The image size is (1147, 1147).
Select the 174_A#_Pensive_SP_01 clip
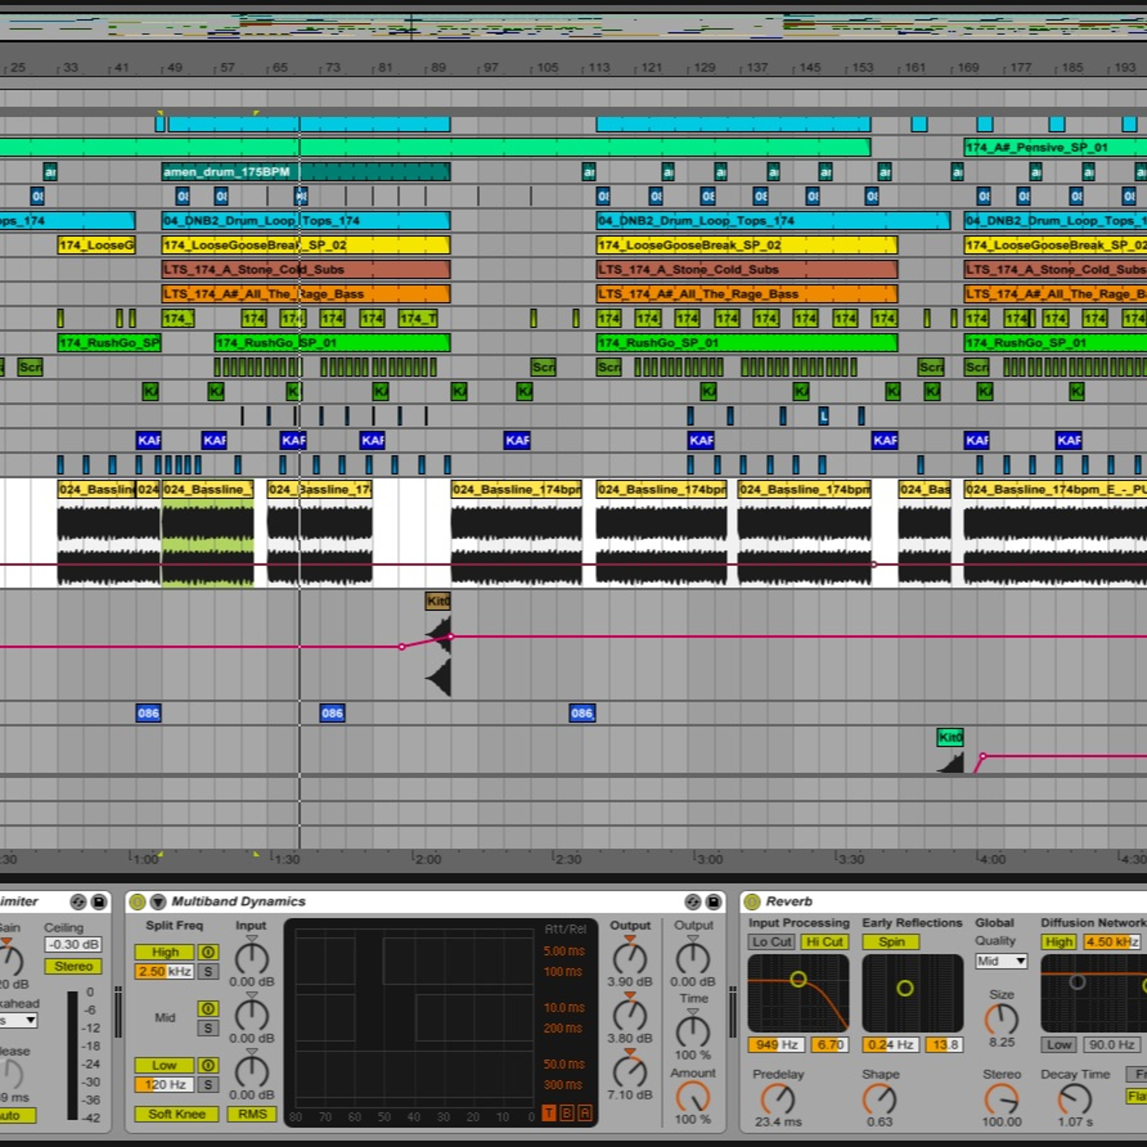[x=1055, y=147]
